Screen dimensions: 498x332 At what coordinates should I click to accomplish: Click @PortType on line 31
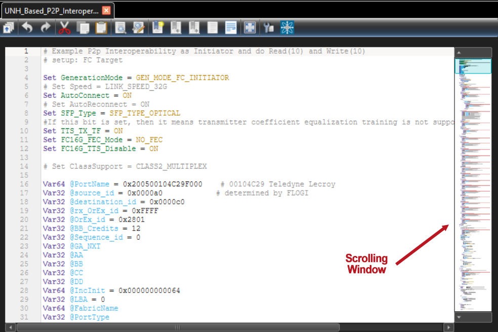coord(89,317)
